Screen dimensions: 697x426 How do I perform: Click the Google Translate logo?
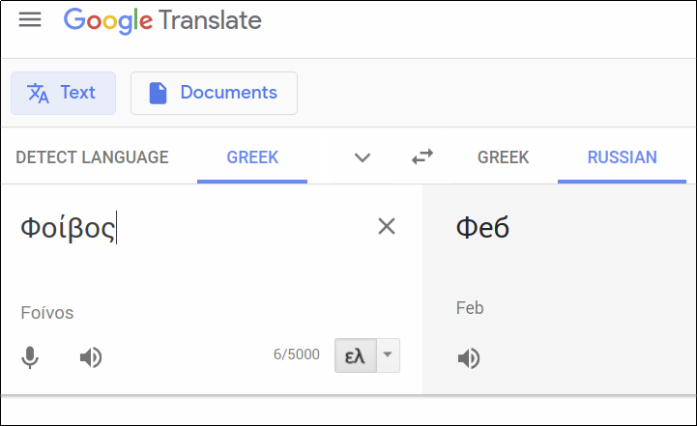click(162, 20)
